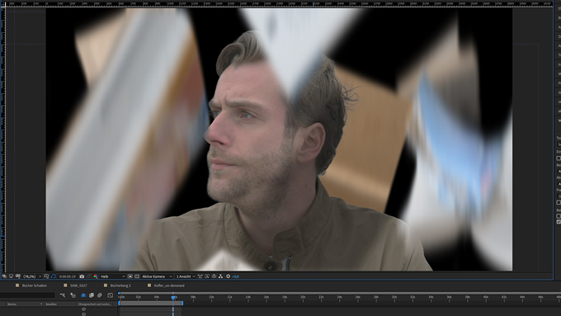Toggle transparency grid icon in viewer bar
Viewport: 561px width, 316px height.
137,276
